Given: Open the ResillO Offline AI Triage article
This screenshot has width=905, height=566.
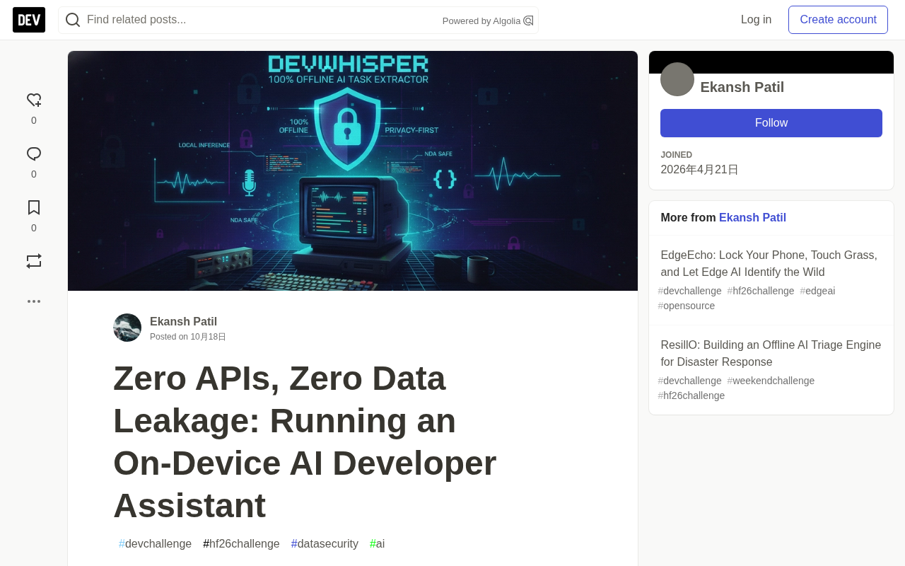Looking at the screenshot, I should (771, 354).
